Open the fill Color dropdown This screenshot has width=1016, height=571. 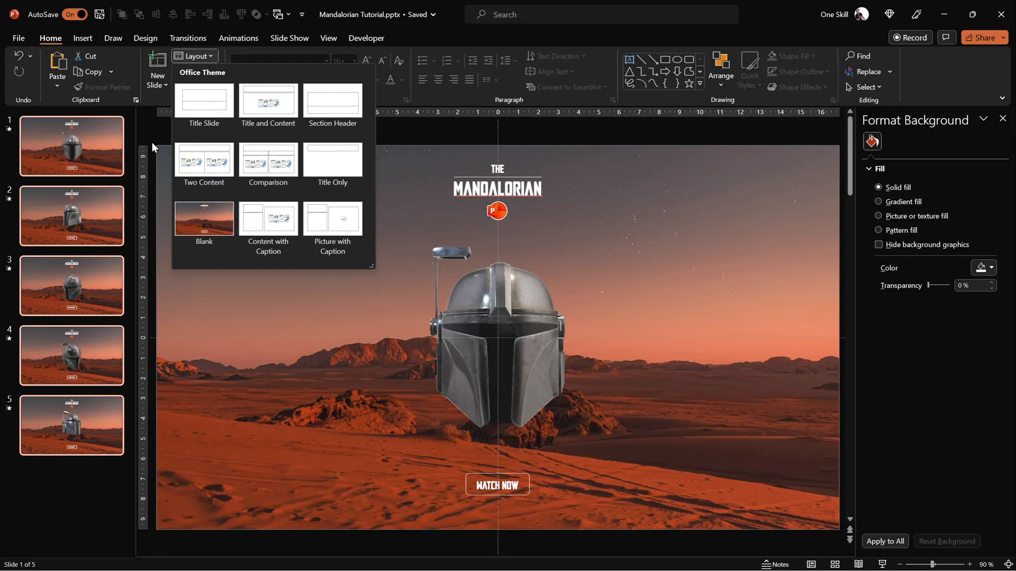coord(984,268)
